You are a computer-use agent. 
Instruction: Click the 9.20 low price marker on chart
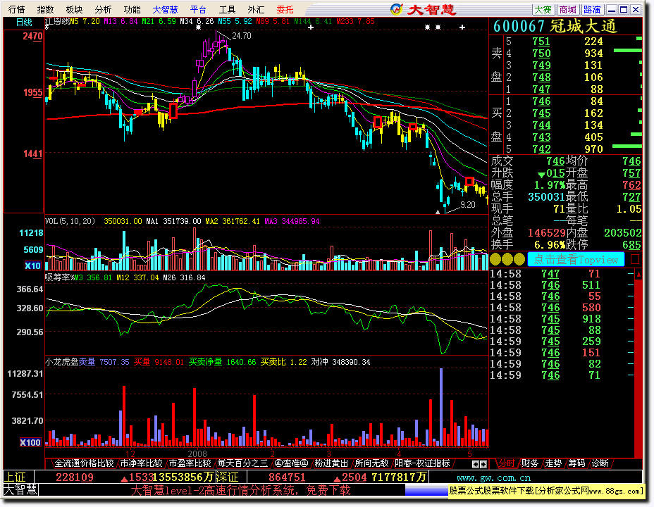point(467,204)
